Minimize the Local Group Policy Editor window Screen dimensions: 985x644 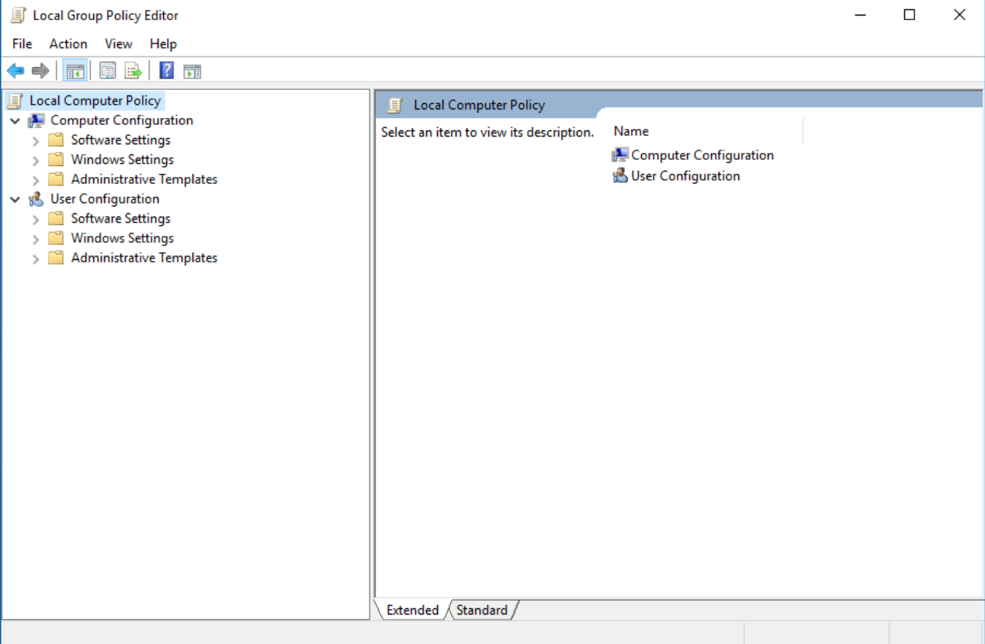860,15
